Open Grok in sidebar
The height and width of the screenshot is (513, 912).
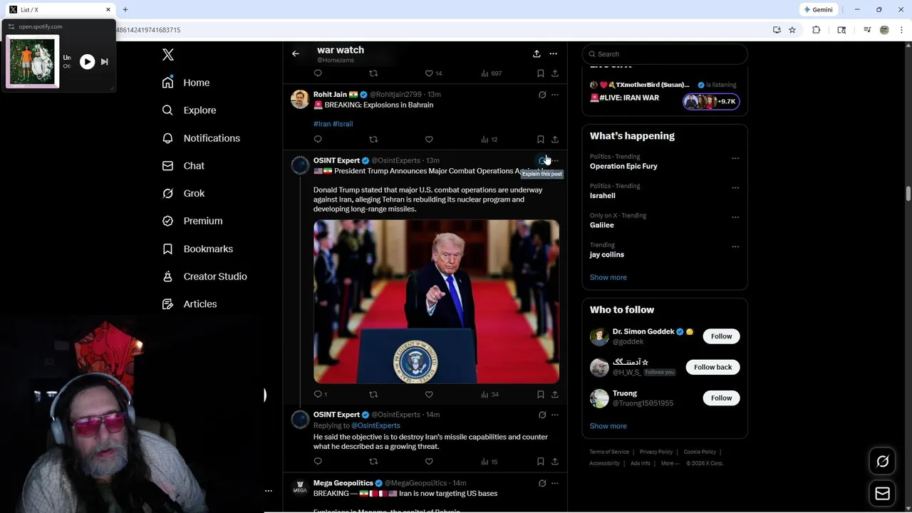click(183, 193)
